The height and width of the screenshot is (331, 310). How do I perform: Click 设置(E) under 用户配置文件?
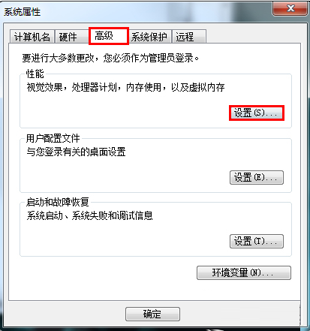click(257, 178)
